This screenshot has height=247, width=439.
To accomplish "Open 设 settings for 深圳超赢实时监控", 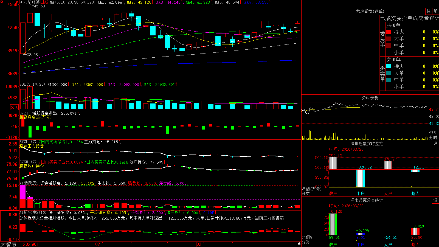I will (x=435, y=144).
